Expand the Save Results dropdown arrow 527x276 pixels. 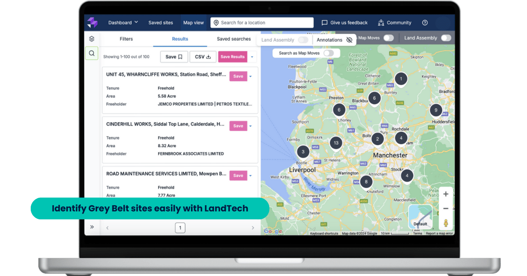click(253, 56)
